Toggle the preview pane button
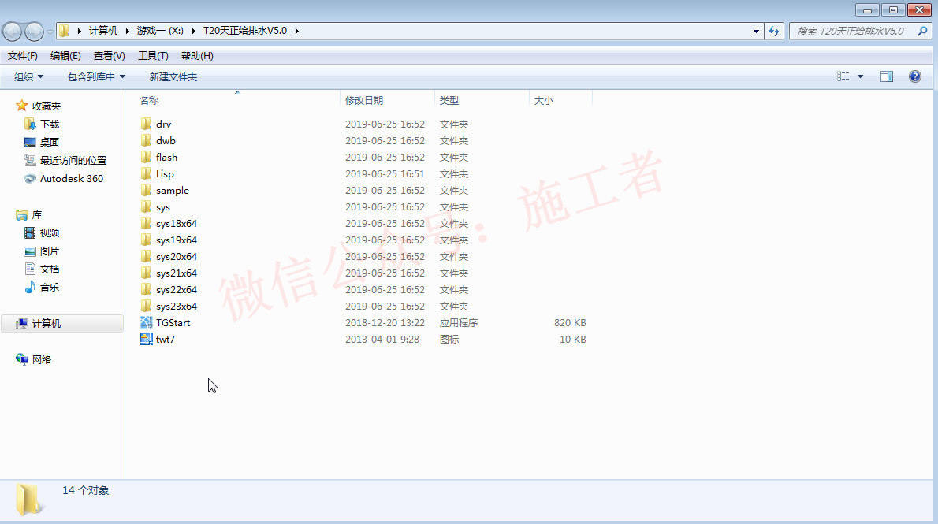 (887, 76)
